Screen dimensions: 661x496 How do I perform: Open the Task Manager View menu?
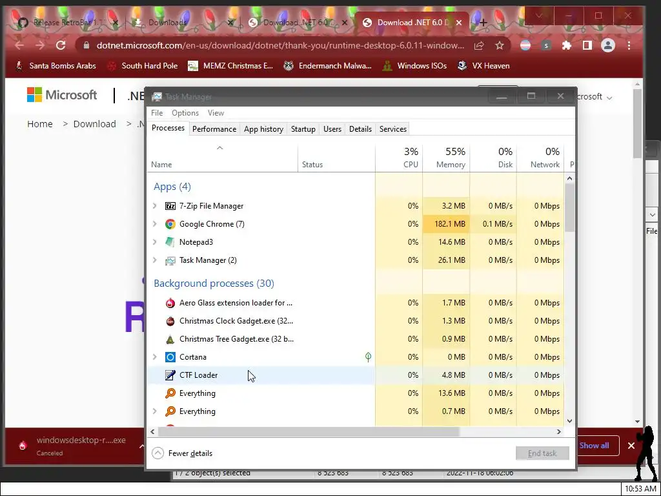pyautogui.click(x=216, y=113)
